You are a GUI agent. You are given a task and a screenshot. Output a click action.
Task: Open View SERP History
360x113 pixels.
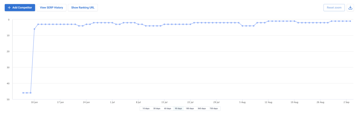[51, 8]
